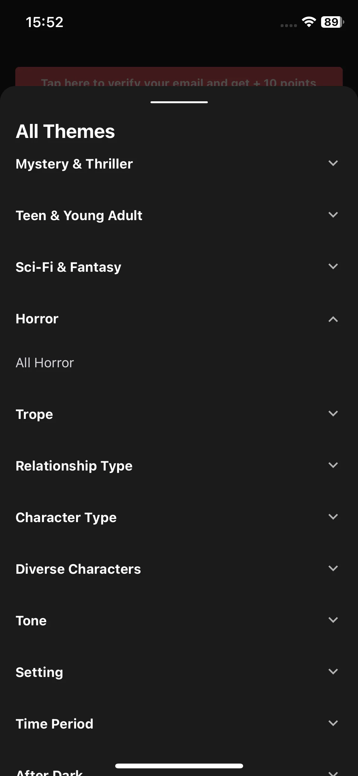Tap the sheet drag handle bar

[179, 102]
